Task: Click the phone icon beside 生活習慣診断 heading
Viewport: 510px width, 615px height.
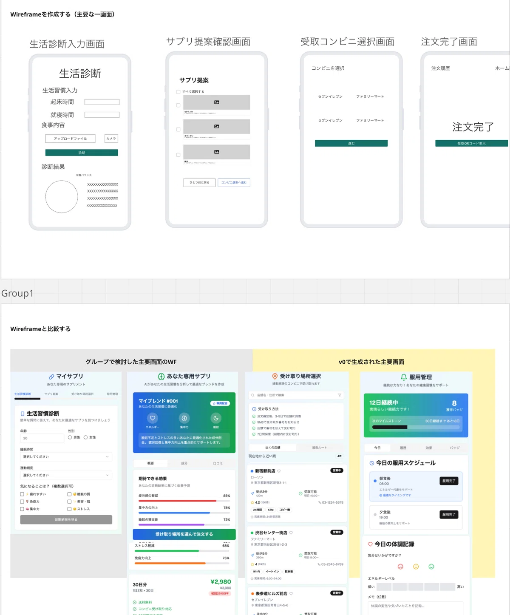Action: (x=23, y=414)
